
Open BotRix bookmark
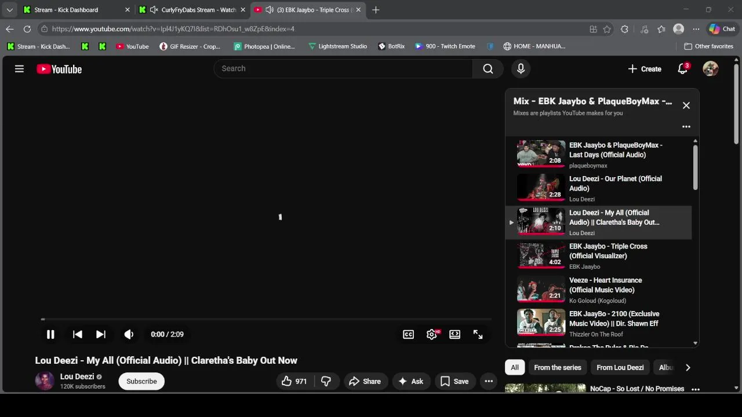[x=391, y=46]
